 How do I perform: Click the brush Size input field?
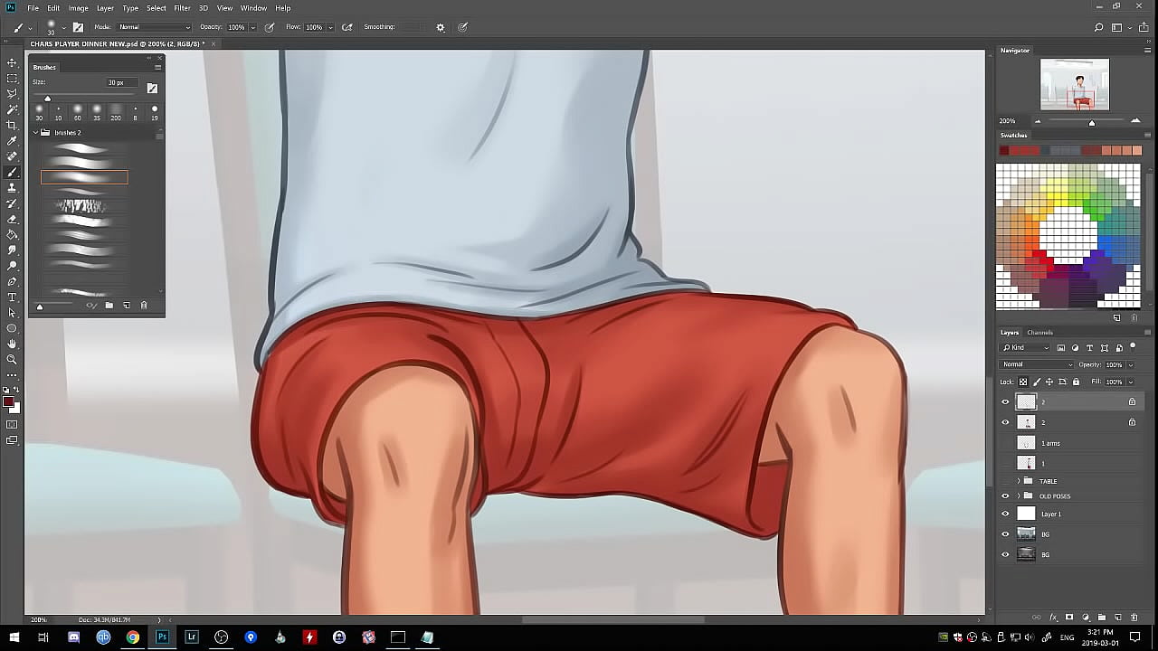[x=118, y=83]
